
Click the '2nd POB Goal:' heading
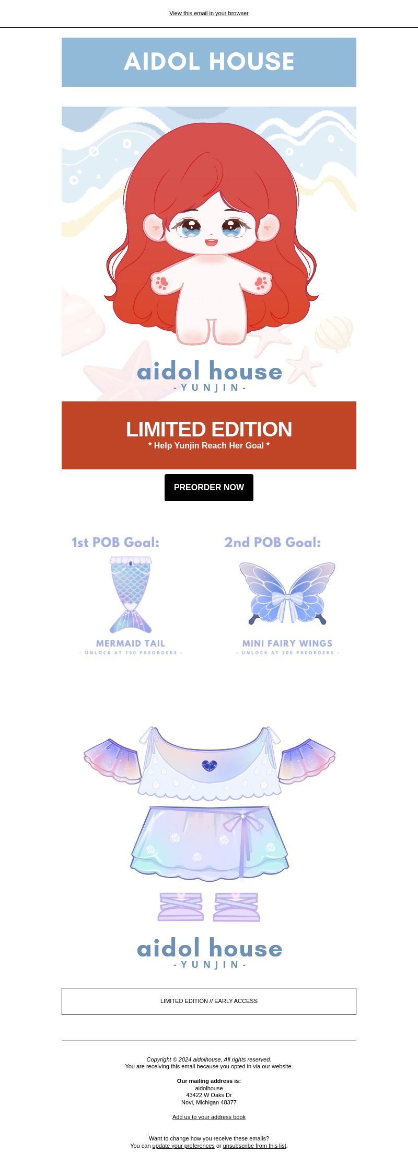tap(273, 543)
